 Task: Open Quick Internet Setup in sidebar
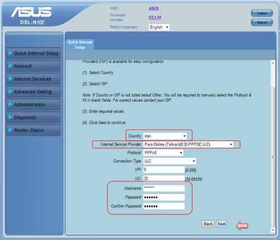(x=34, y=53)
